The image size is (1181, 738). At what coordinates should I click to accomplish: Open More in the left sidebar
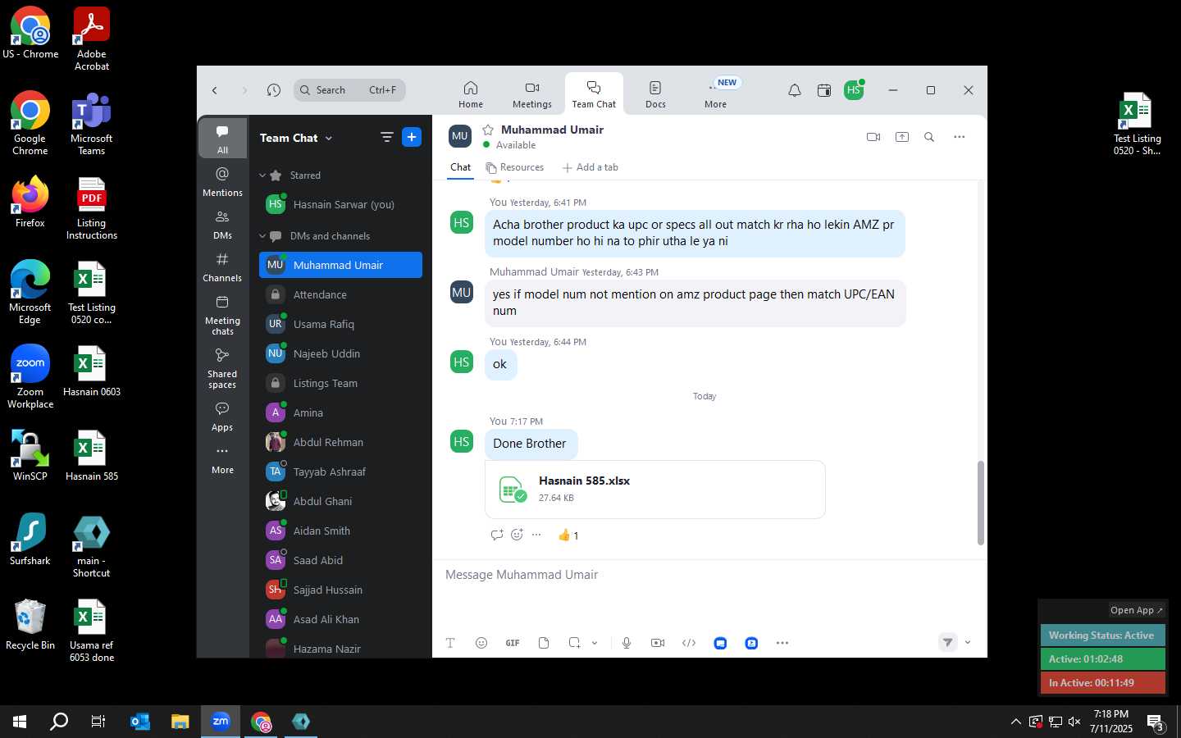[222, 460]
